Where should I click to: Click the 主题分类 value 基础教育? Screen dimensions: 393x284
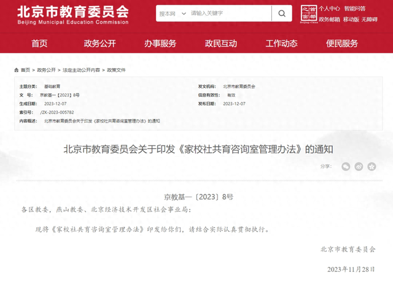pyautogui.click(x=52, y=86)
